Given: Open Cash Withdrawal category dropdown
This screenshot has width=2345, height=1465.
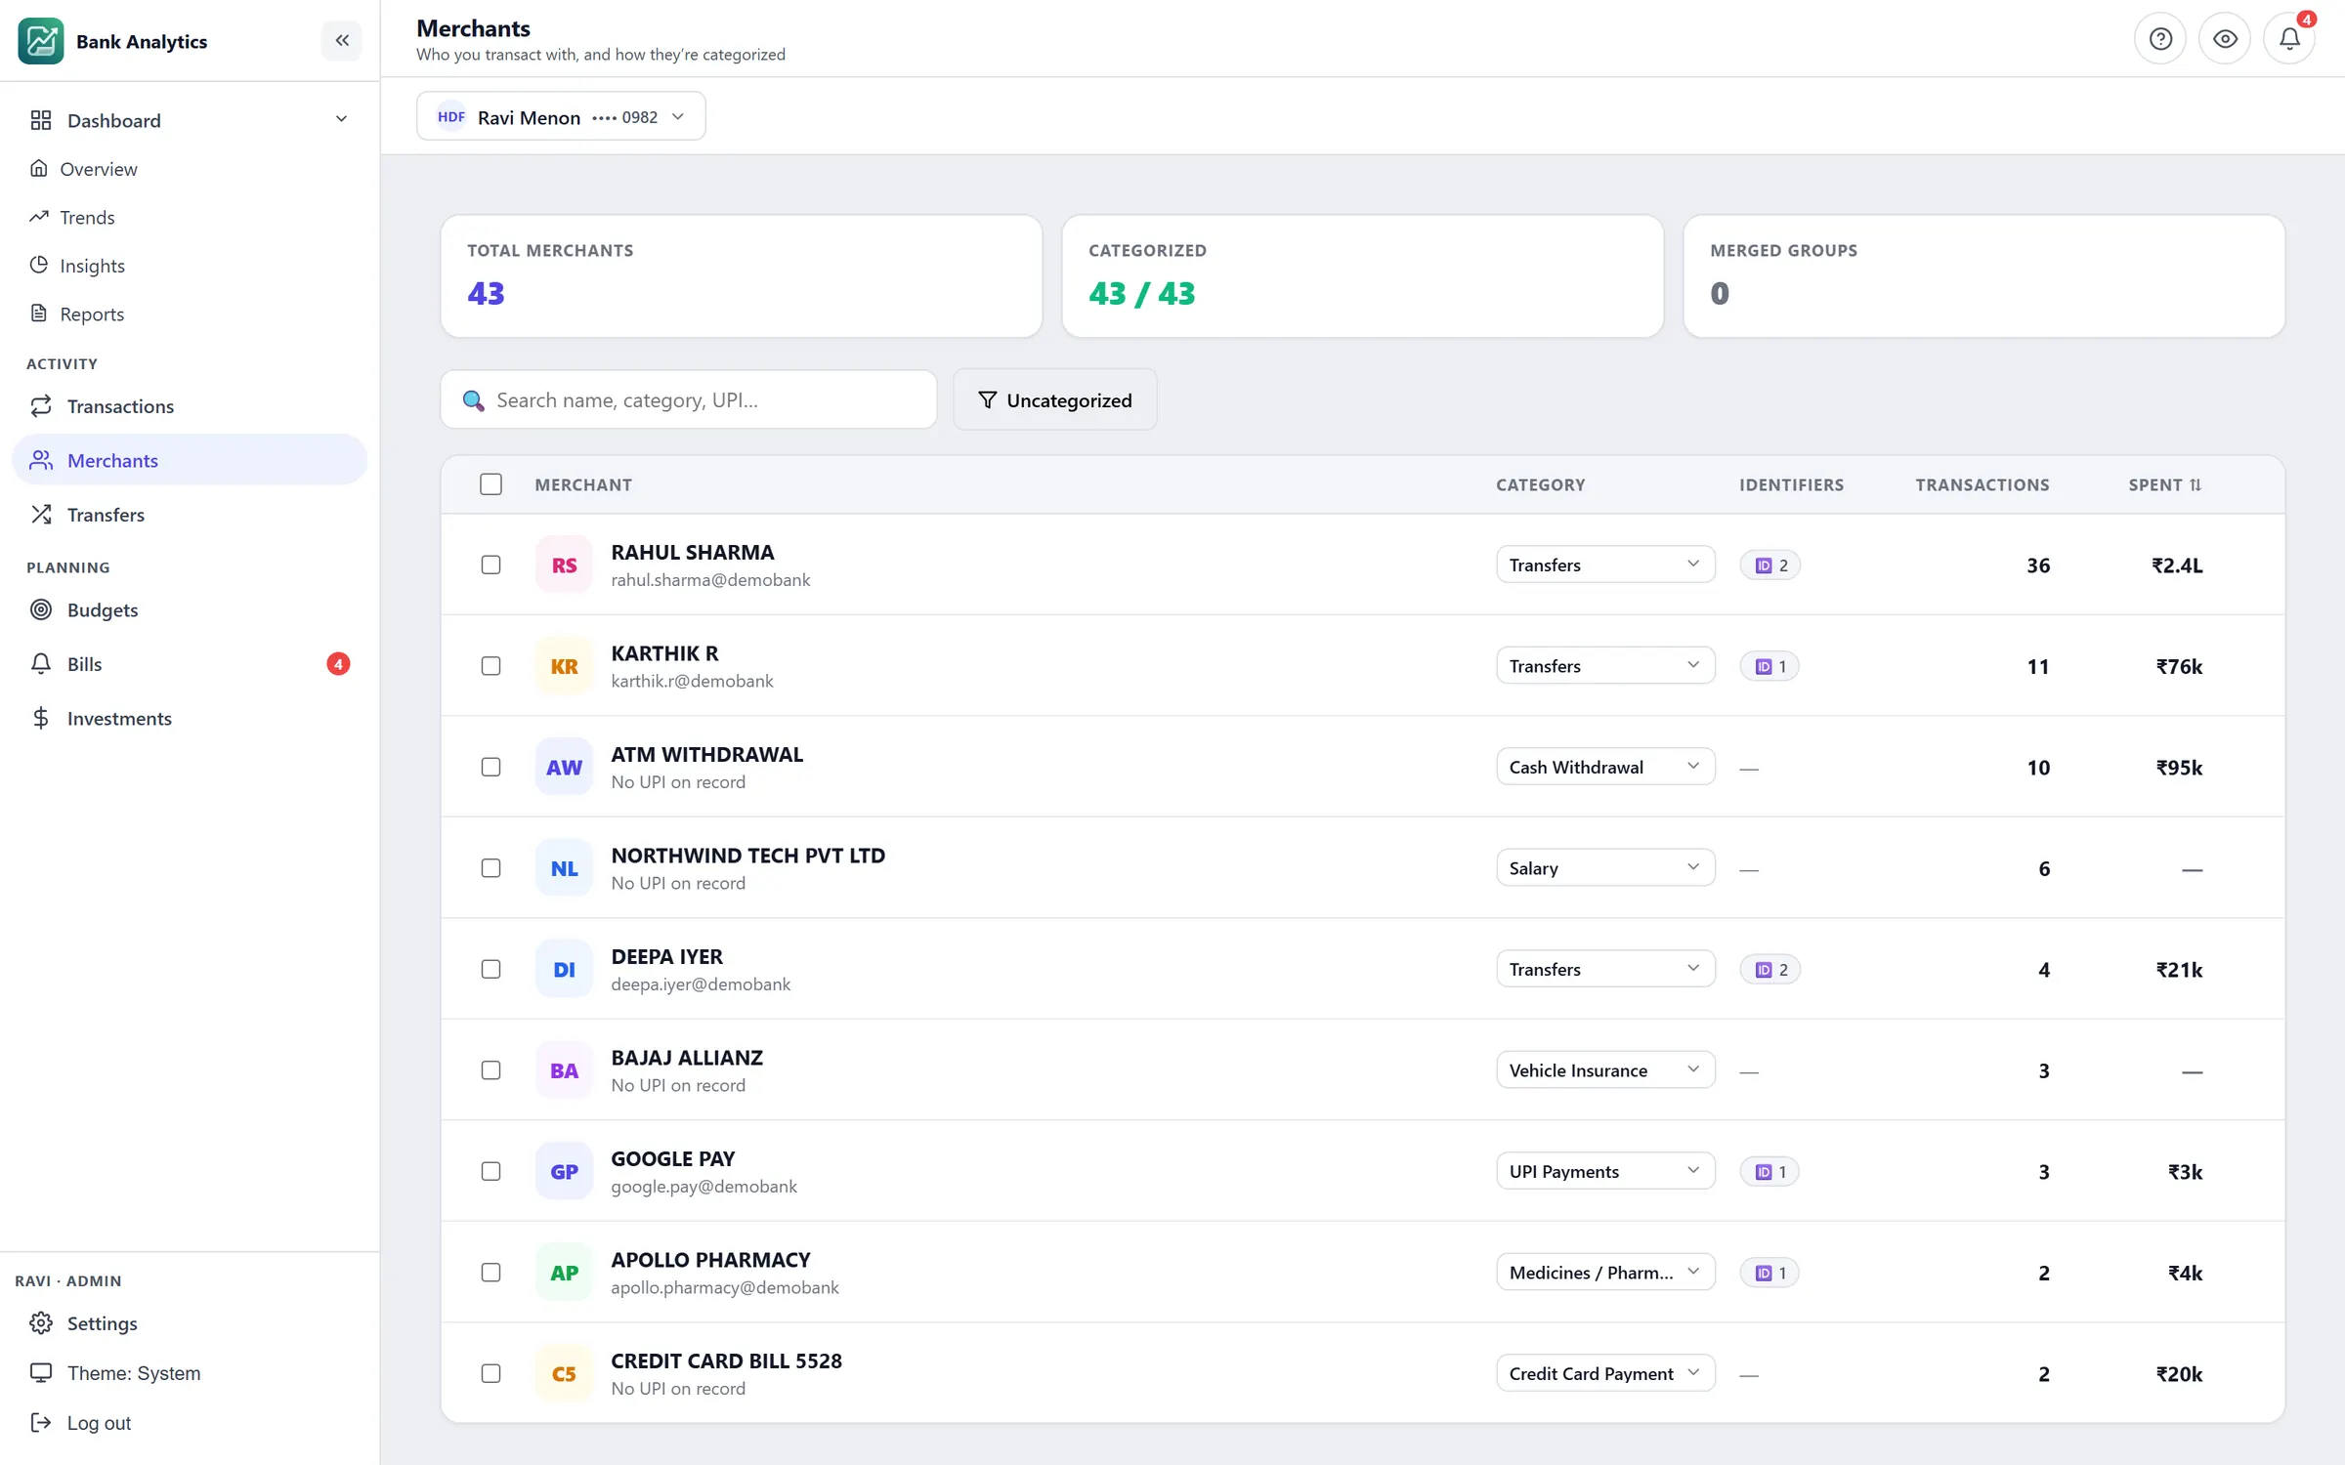Looking at the screenshot, I should point(1605,767).
